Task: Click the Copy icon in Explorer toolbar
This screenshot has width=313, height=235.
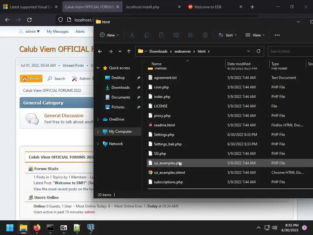Action: click(146, 35)
